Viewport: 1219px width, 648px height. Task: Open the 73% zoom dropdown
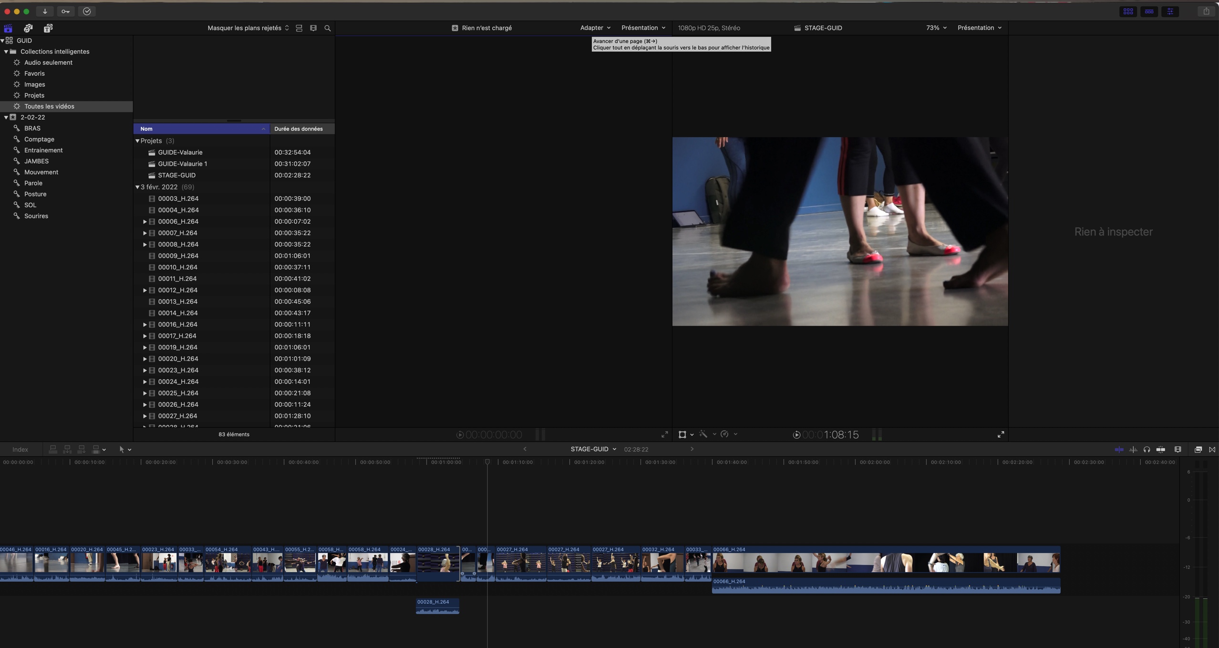coord(936,28)
